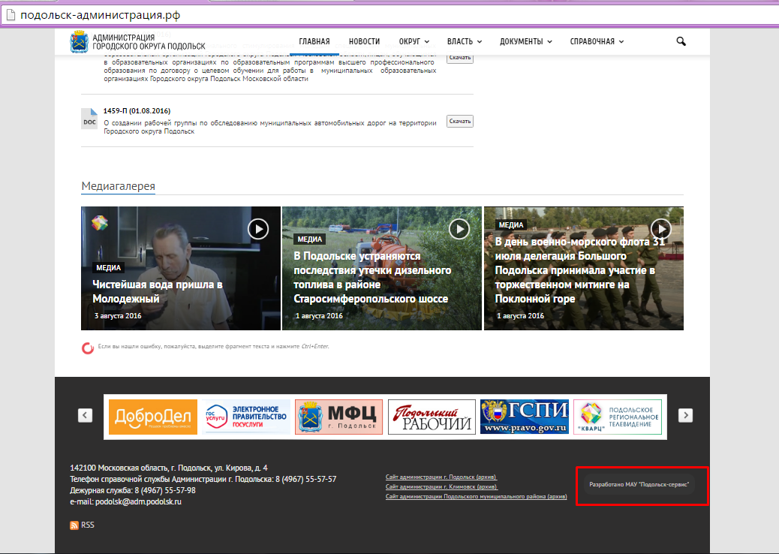Play the Navy Day rally video
The width and height of the screenshot is (779, 554).
tap(660, 228)
